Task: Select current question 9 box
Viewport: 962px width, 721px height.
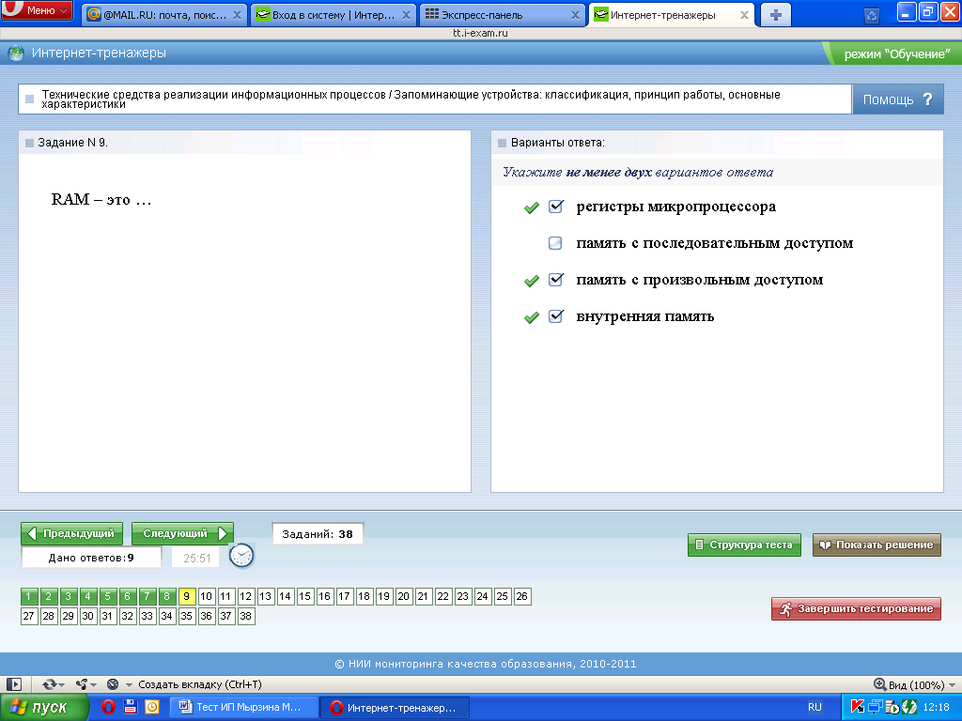Action: click(187, 596)
